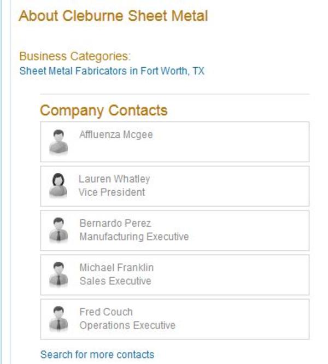This screenshot has height=364, width=328.
Task: Click the Sales Executive job title
Action: (115, 281)
